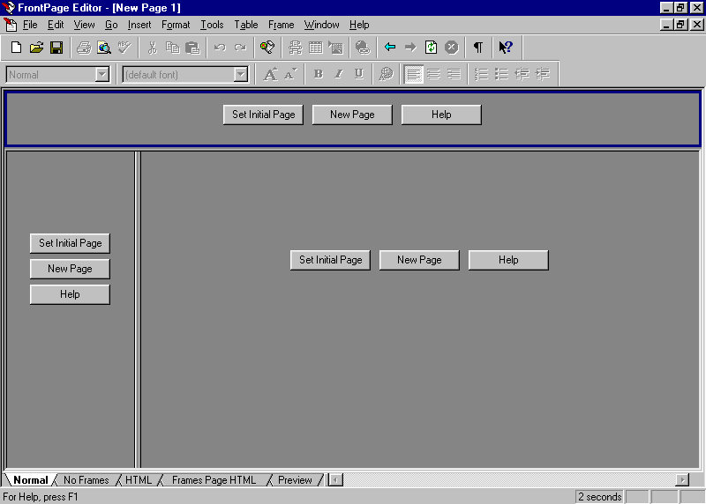Viewport: 706px width, 504px height.
Task: Click the Create Hyperlink globe icon
Action: 363,48
